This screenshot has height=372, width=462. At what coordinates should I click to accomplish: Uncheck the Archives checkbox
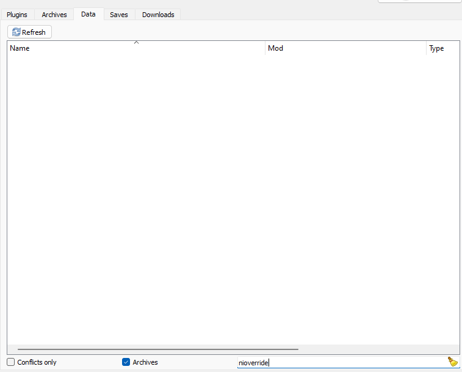[126, 362]
